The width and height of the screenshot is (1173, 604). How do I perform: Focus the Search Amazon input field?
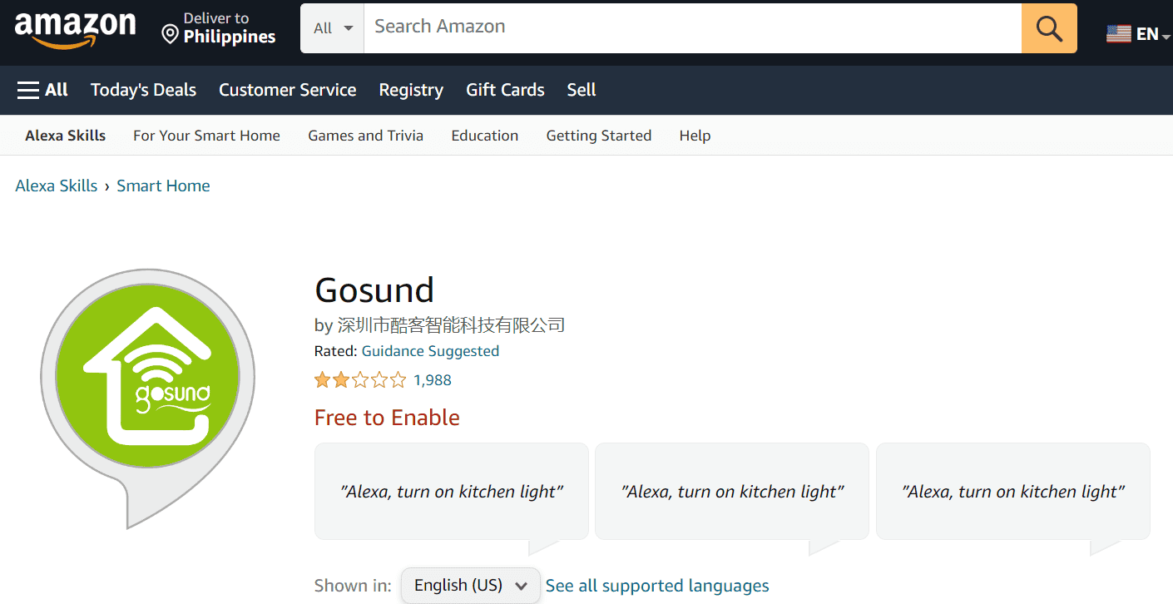(x=692, y=28)
